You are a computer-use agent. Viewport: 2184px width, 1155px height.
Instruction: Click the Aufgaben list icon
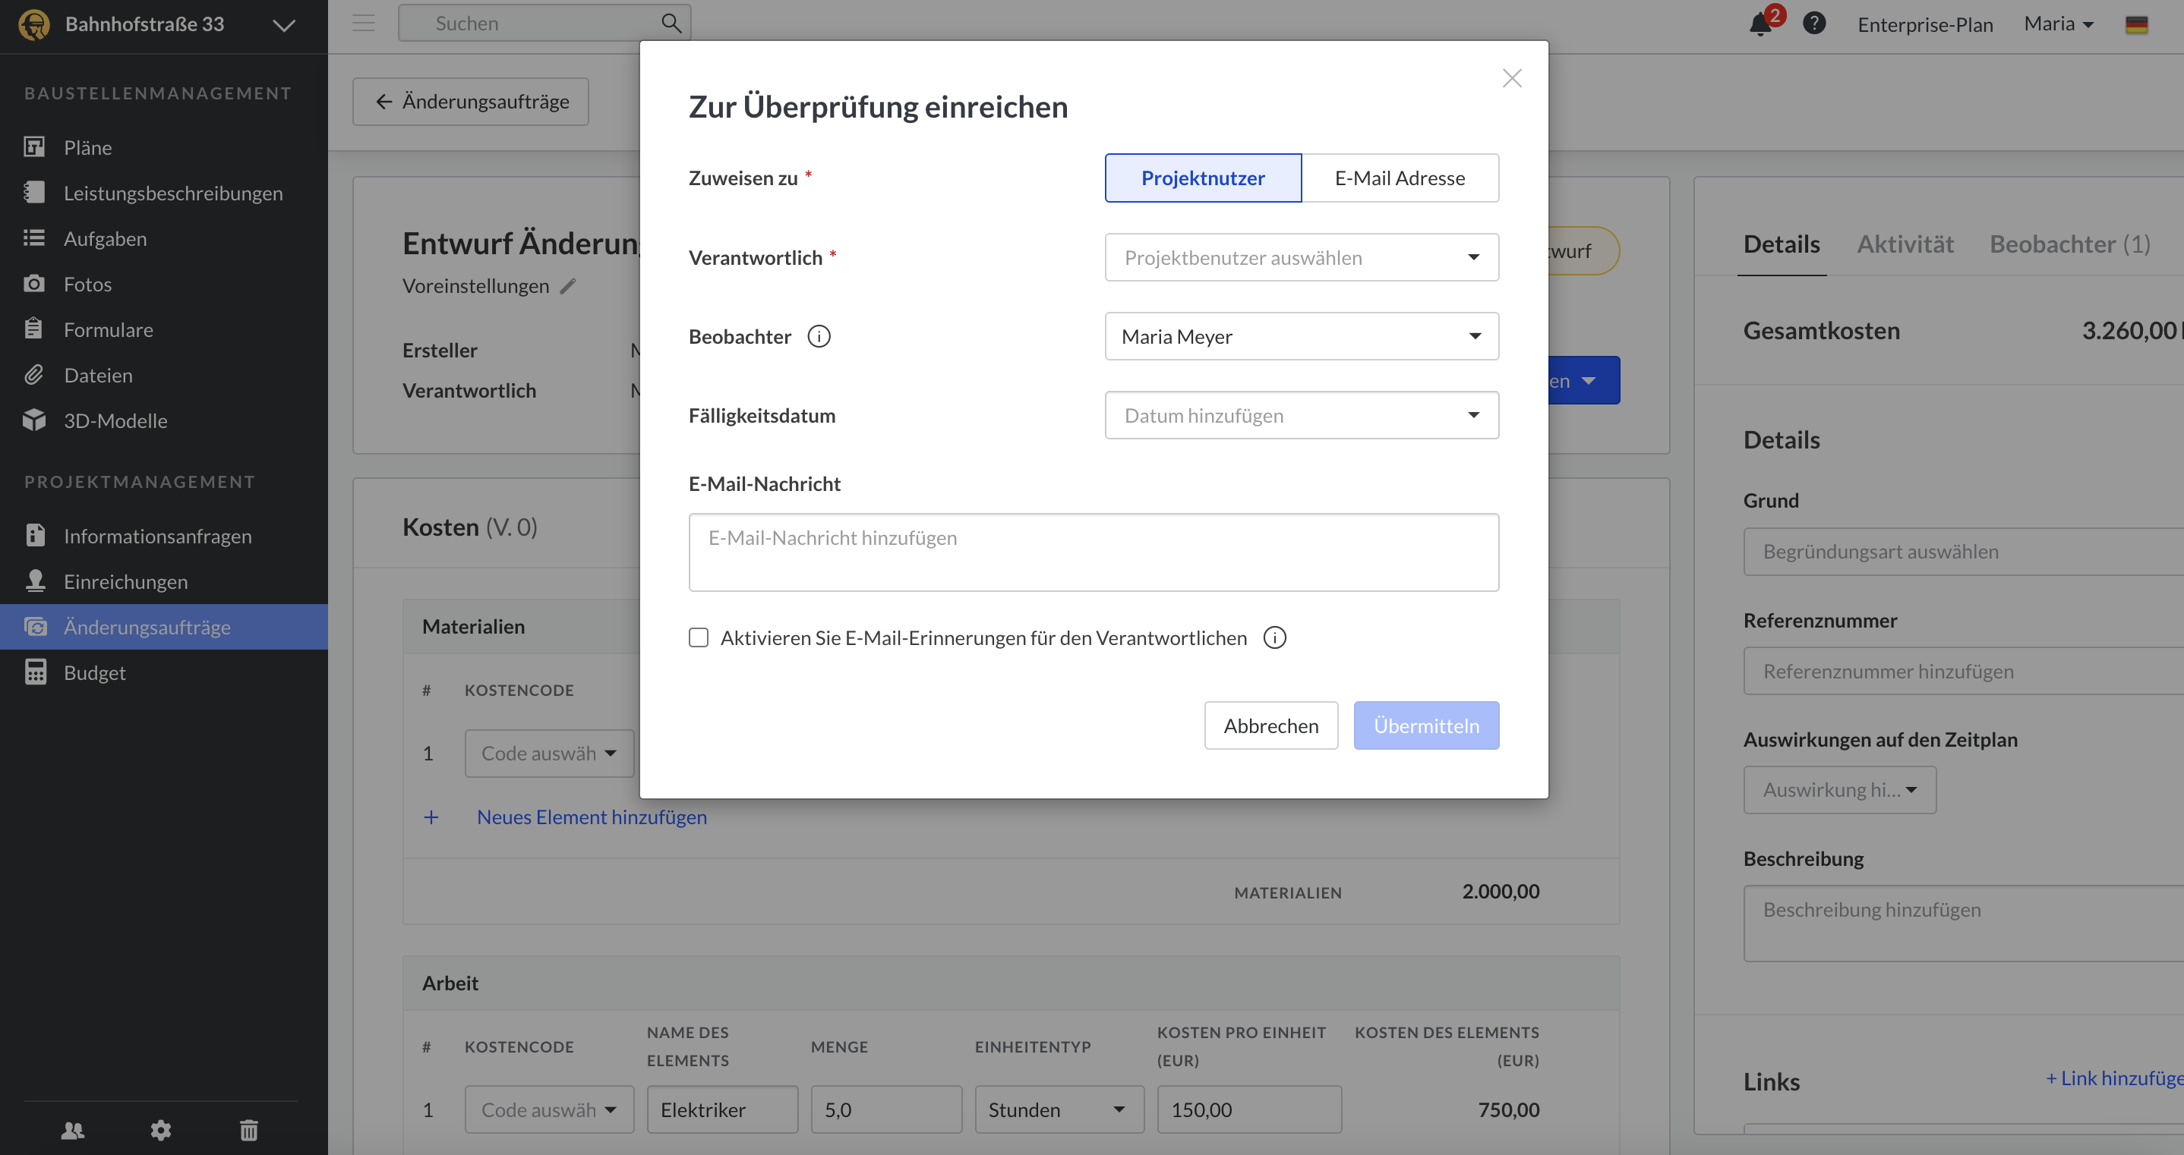(x=34, y=238)
